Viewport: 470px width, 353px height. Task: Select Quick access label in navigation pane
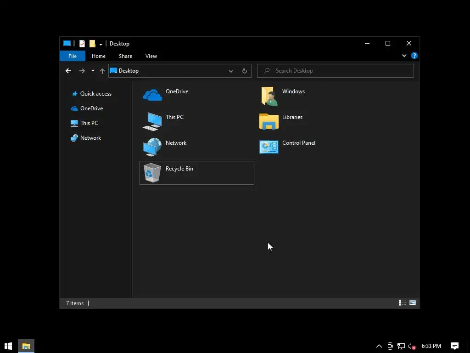[96, 94]
